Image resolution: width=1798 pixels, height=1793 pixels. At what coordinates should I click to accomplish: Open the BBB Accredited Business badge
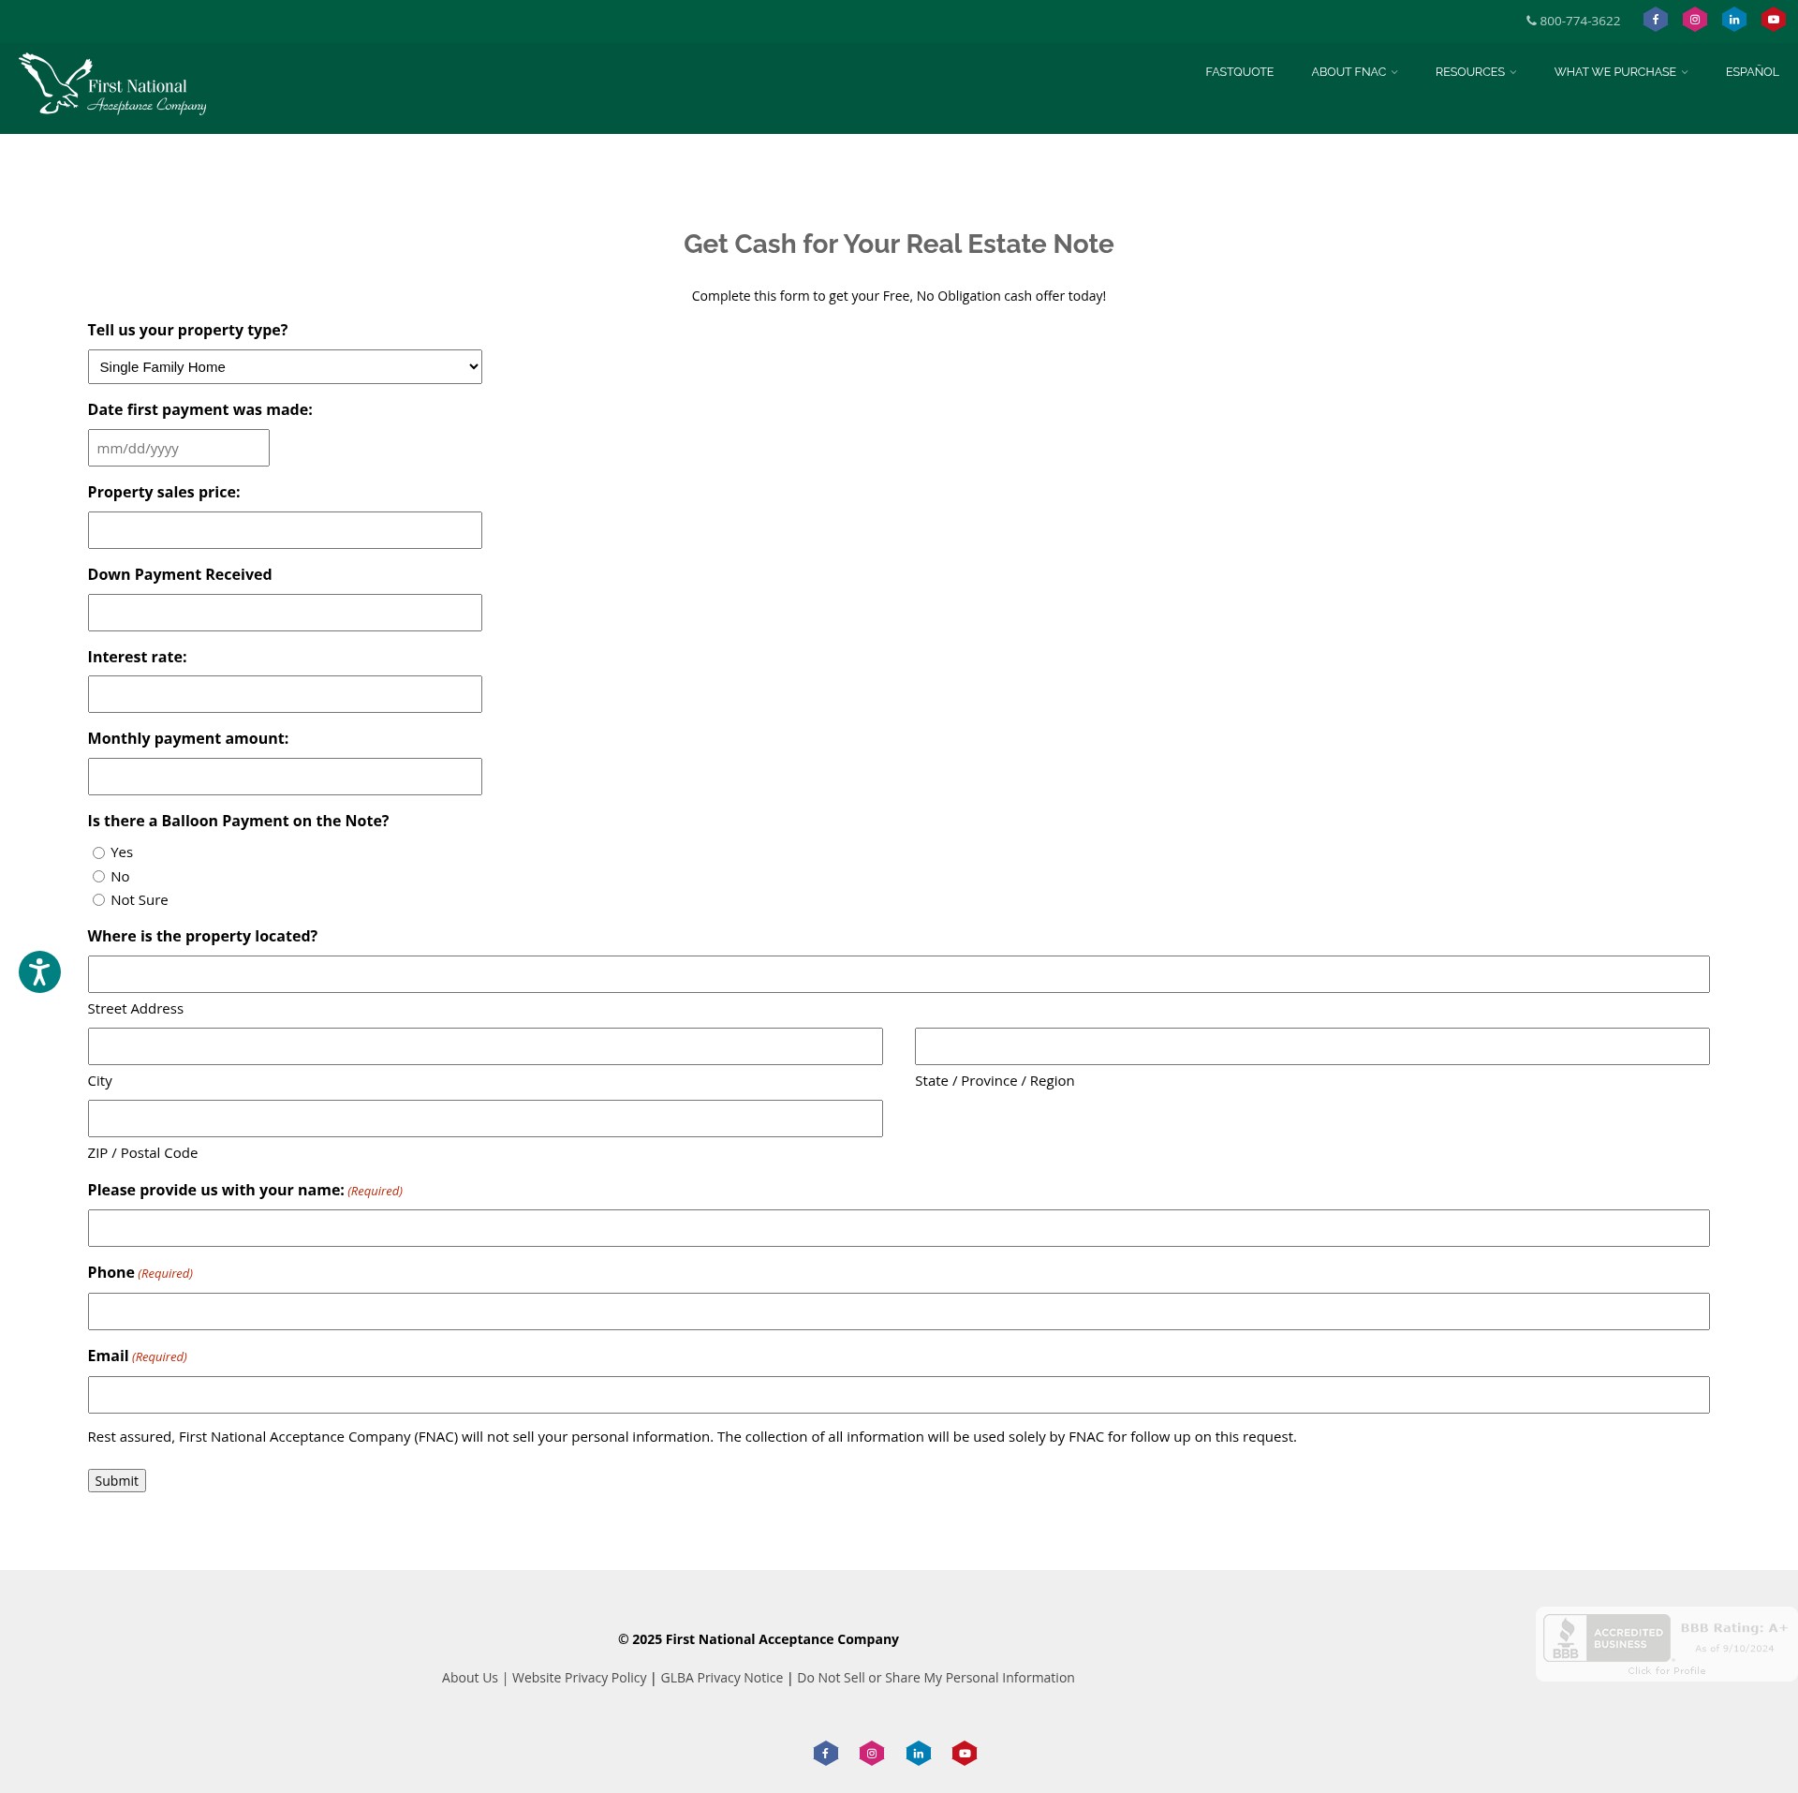1666,1644
